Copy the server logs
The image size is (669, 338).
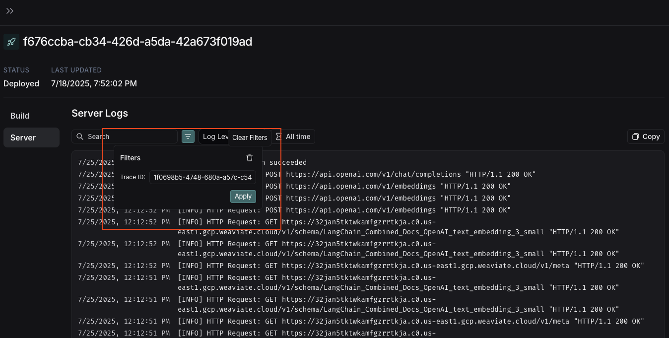click(646, 136)
